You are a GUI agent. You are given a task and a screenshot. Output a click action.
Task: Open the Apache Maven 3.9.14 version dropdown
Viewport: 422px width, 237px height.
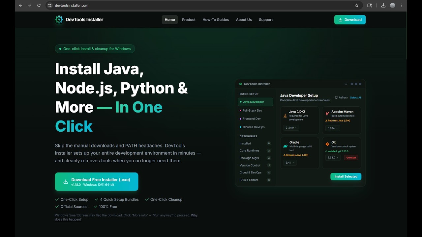tap(332, 128)
